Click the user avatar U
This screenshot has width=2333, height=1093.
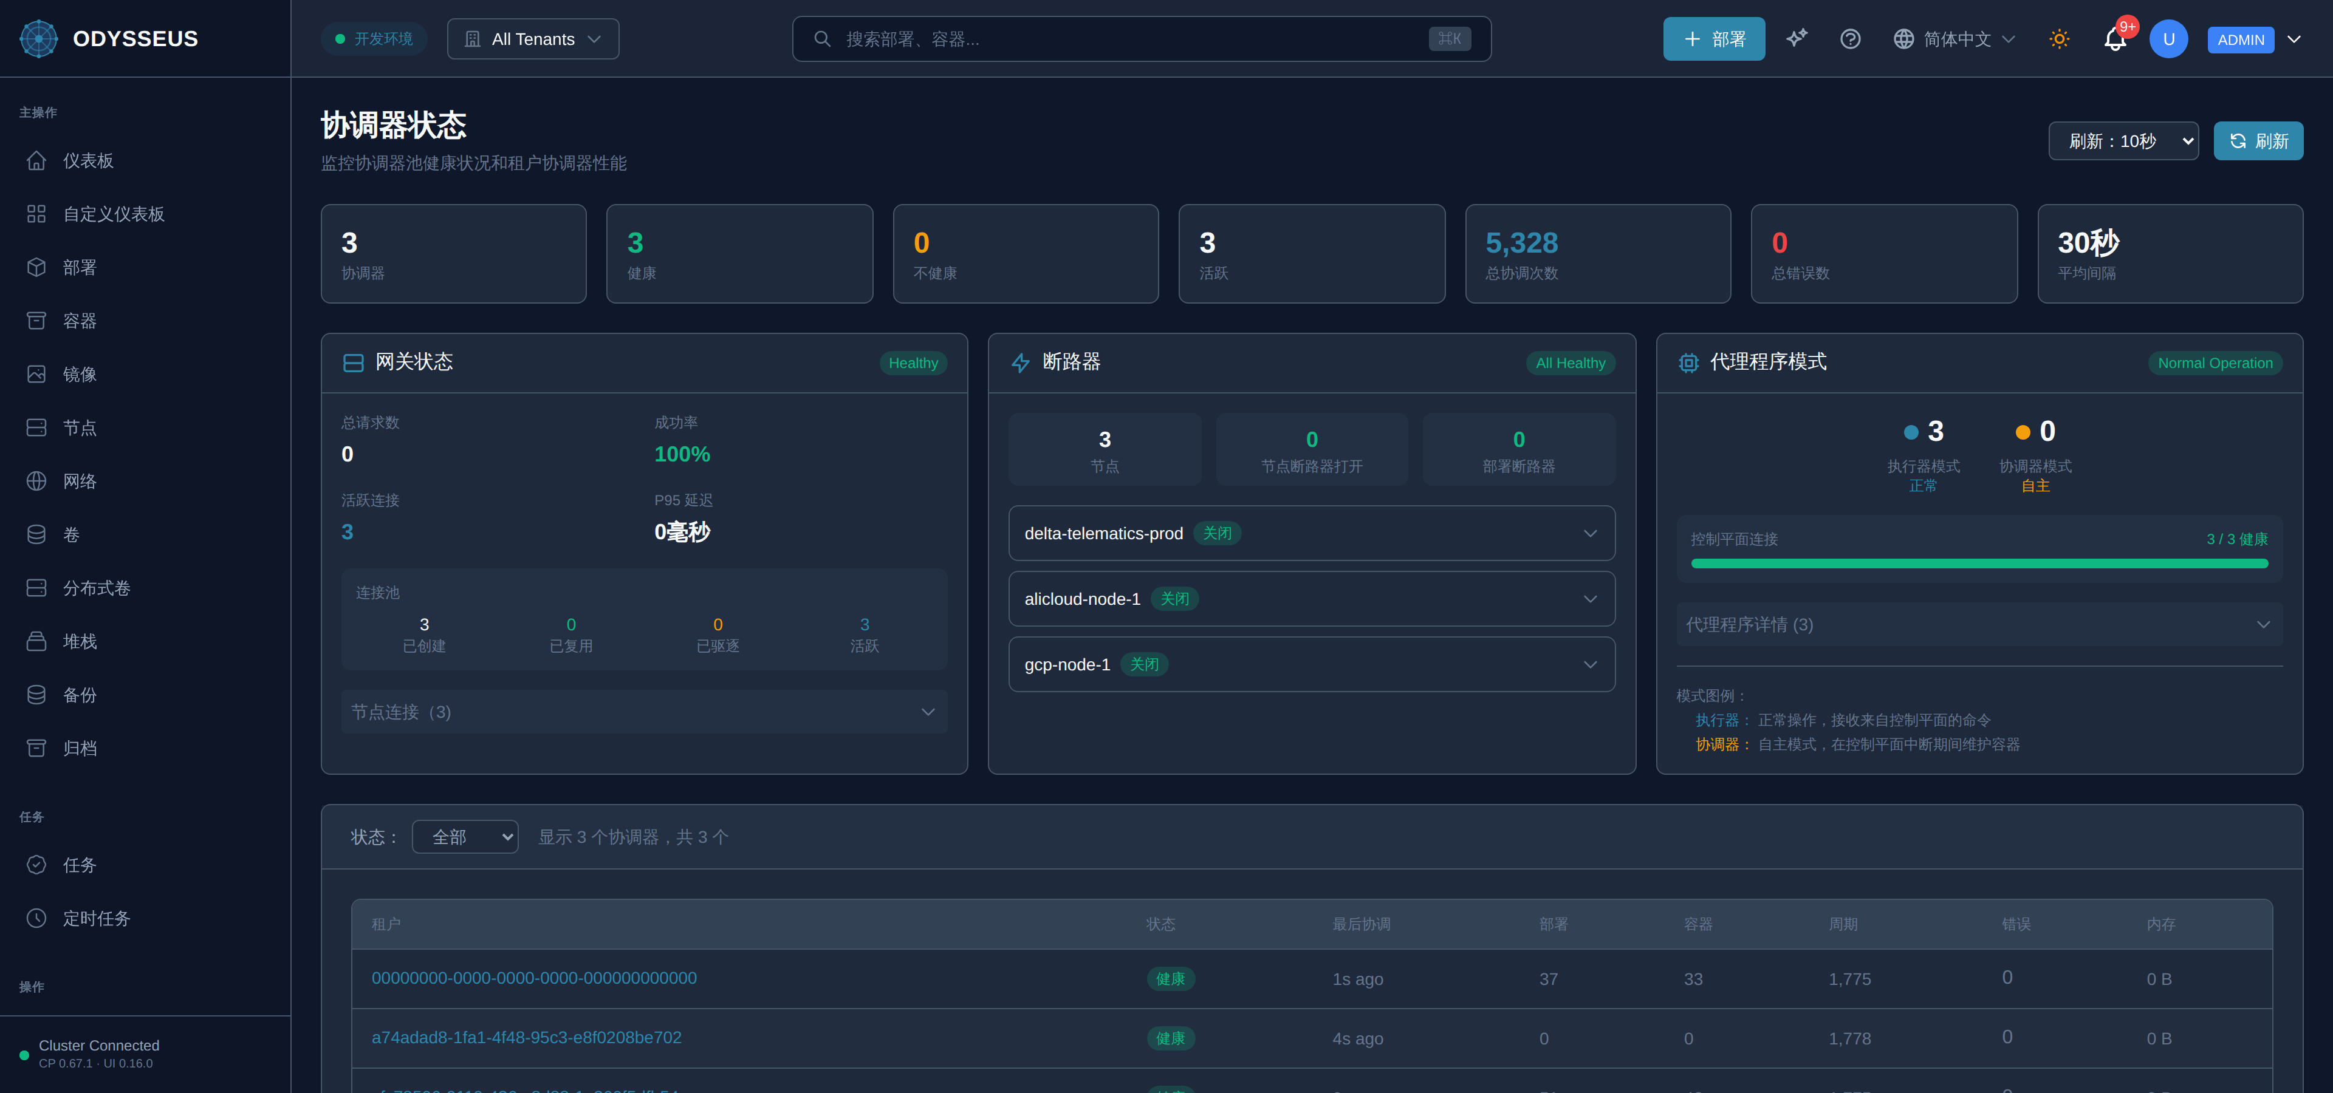pos(2168,39)
